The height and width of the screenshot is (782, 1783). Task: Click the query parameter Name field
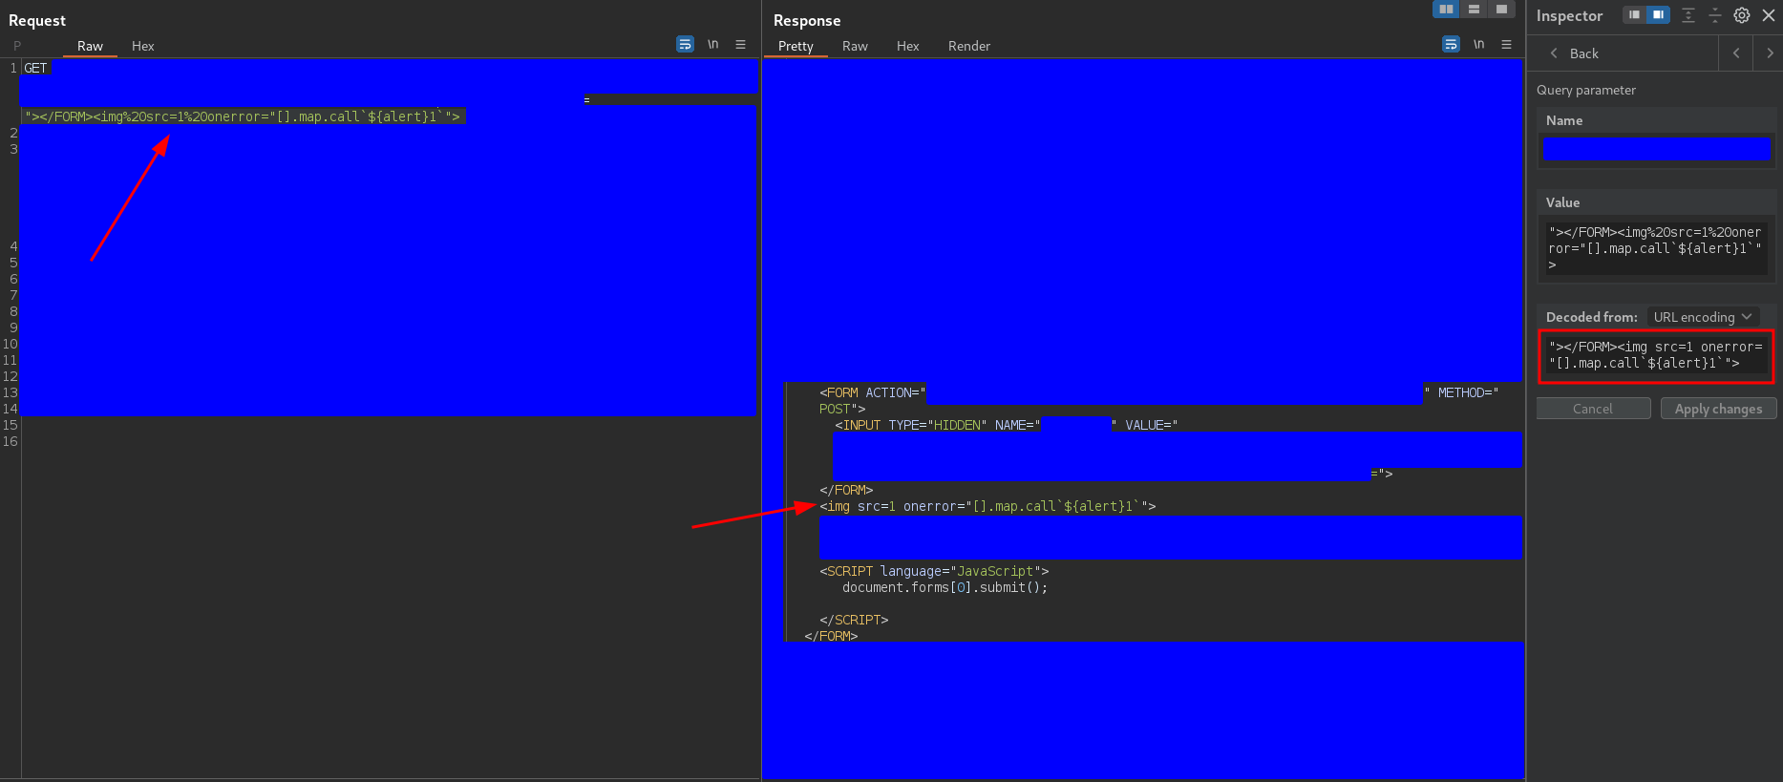point(1656,148)
